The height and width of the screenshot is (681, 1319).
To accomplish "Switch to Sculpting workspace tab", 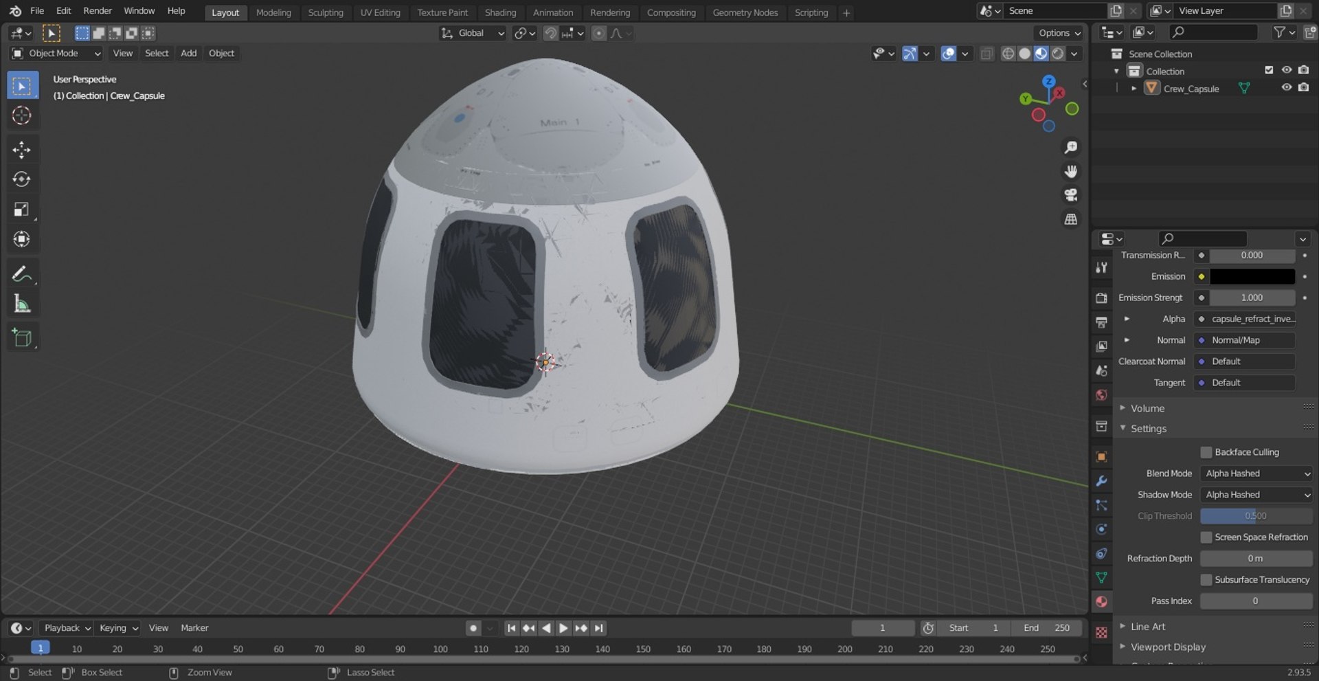I will pos(326,12).
